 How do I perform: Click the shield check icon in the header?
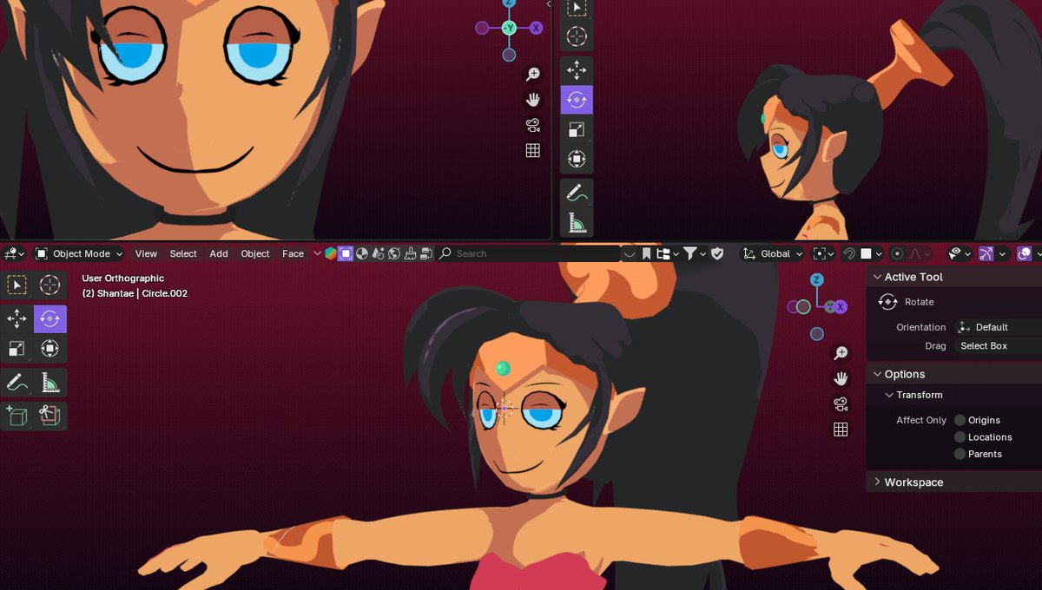coord(717,253)
